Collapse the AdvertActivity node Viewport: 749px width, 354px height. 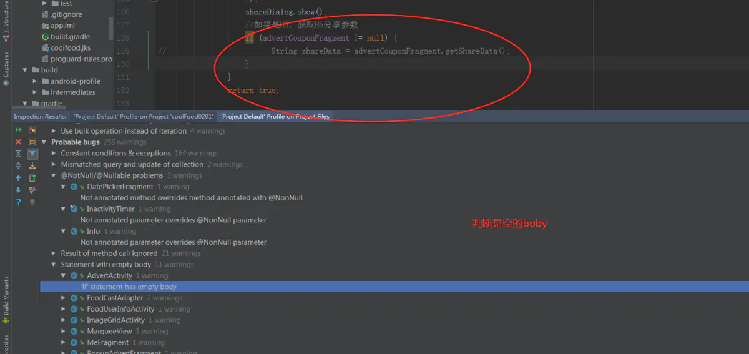[64, 276]
